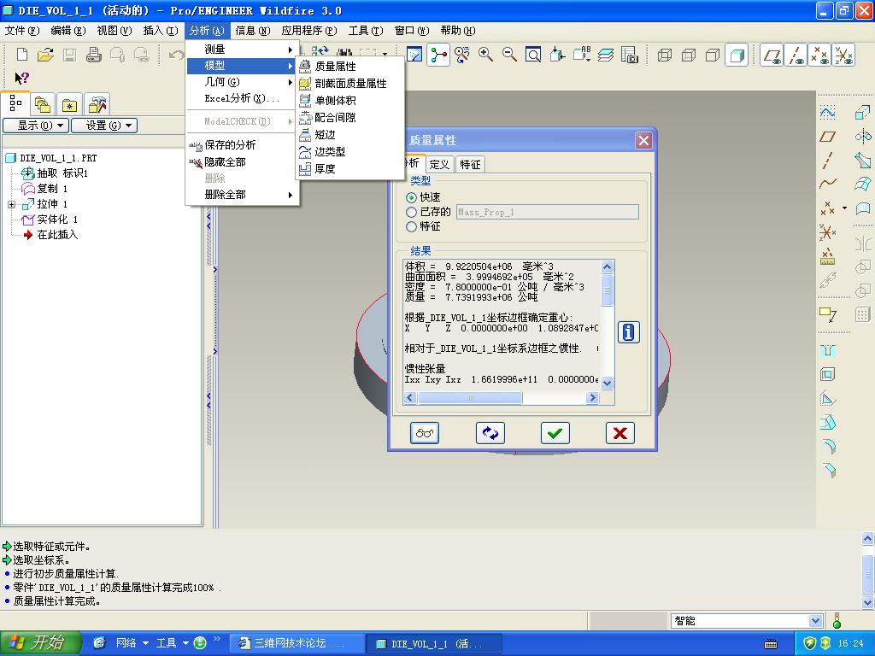Click the Repeat analysis arrows button
The height and width of the screenshot is (656, 875).
pos(490,433)
